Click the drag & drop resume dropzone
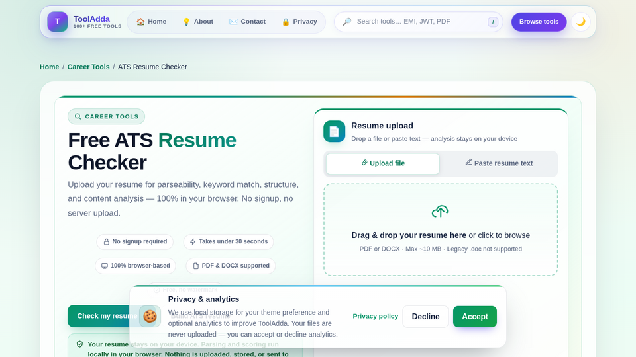636x357 pixels. point(441,230)
